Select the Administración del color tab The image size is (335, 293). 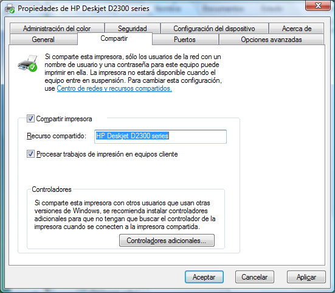(57, 29)
